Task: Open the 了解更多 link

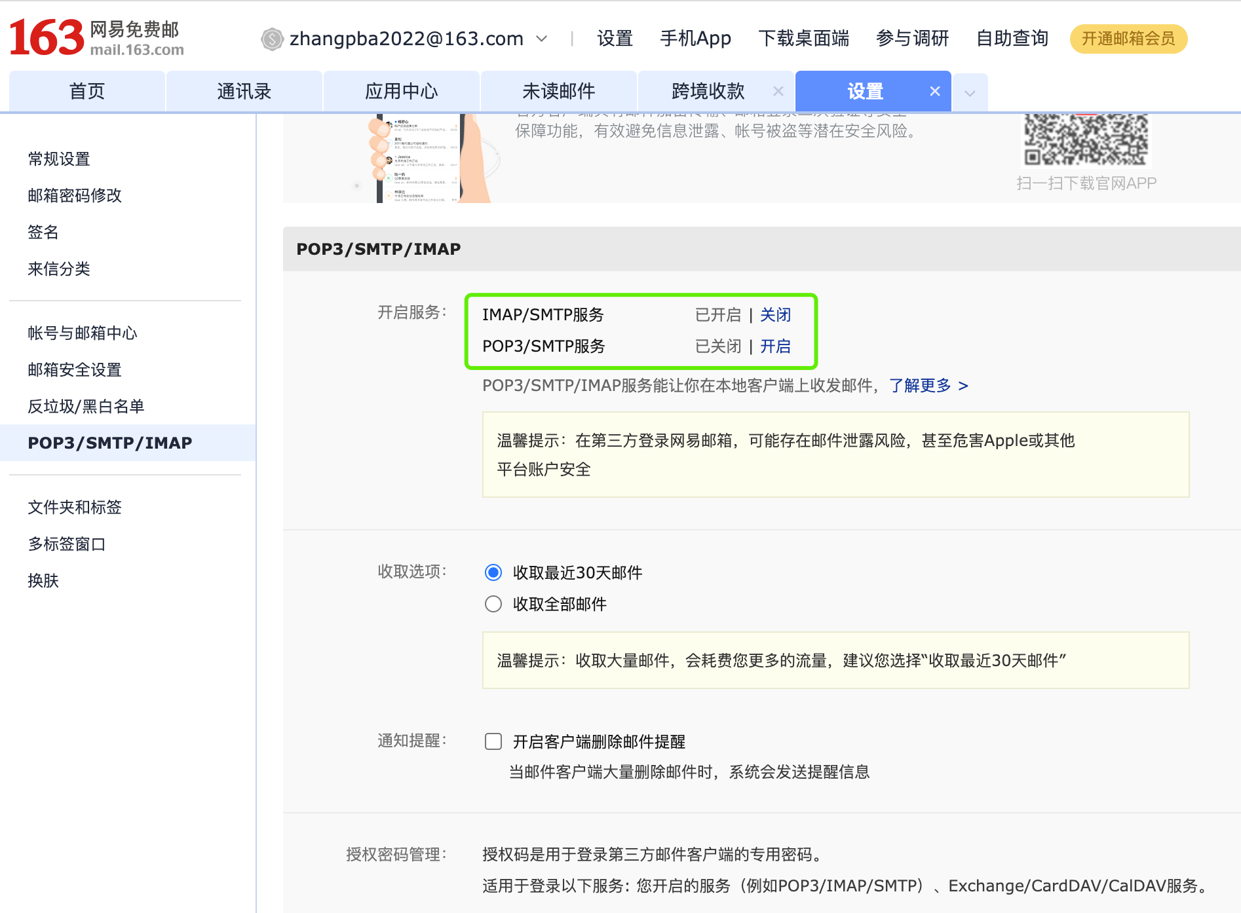Action: (928, 386)
